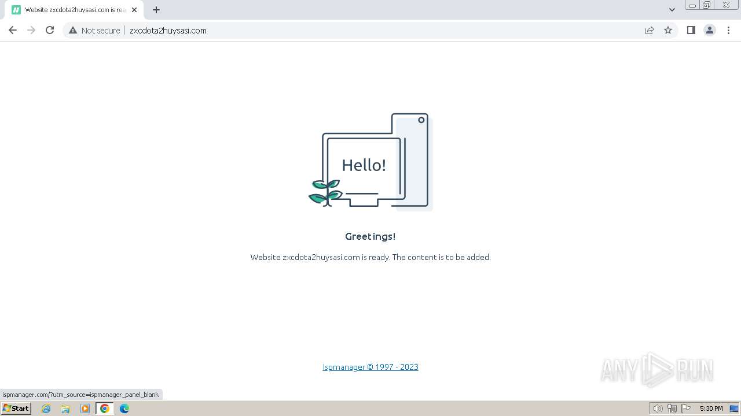The width and height of the screenshot is (741, 416).
Task: Click the Not secure warning icon
Action: [x=73, y=30]
